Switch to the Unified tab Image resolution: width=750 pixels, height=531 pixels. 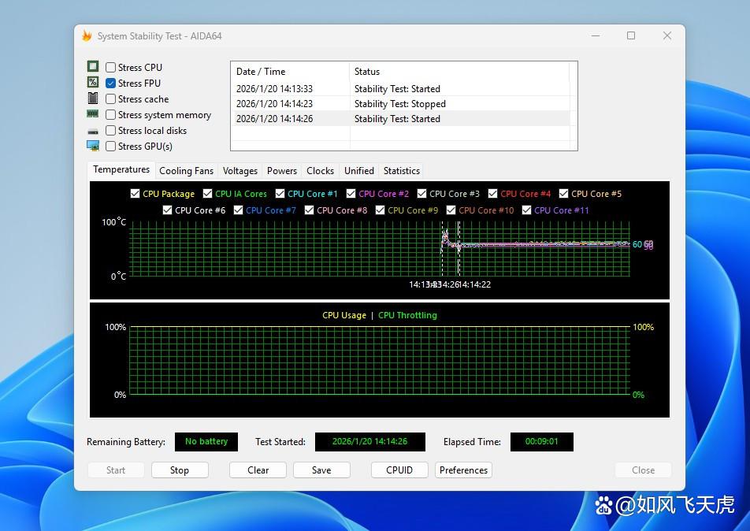point(359,171)
